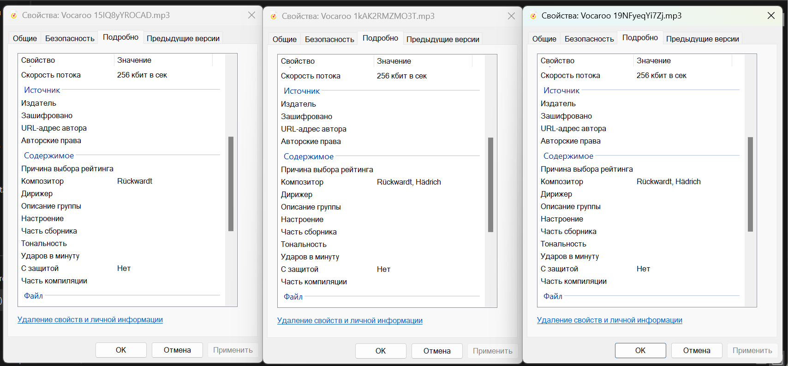This screenshot has height=366, width=788.
Task: Open Предыдущие версии tab in 19NFyeqYi7Zj window
Action: click(702, 39)
